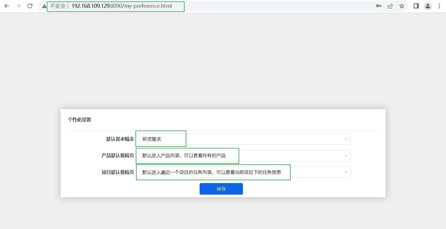Click the 产品默认着陆页 label

point(118,156)
